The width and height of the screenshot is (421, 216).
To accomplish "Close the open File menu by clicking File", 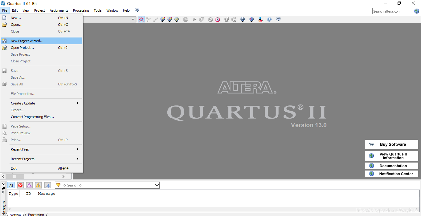I will click(5, 10).
